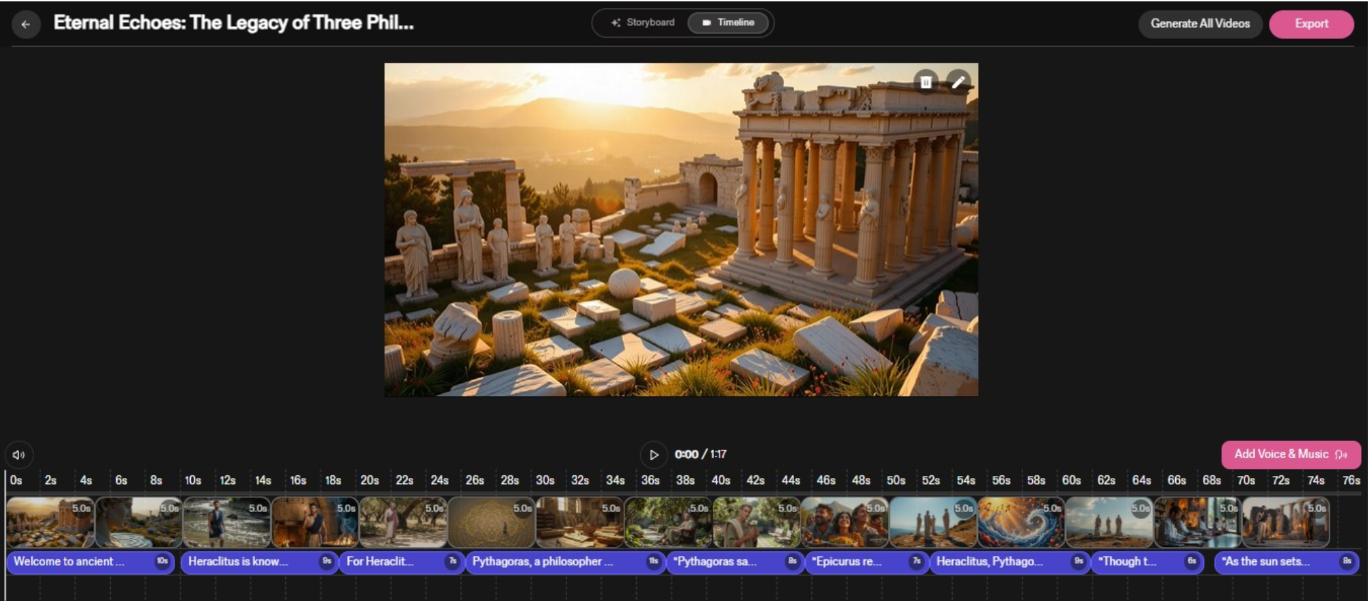Screen dimensions: 1368x601
Task: Select the 'Pythagoras, a philosopher...' voice segment
Action: (565, 562)
